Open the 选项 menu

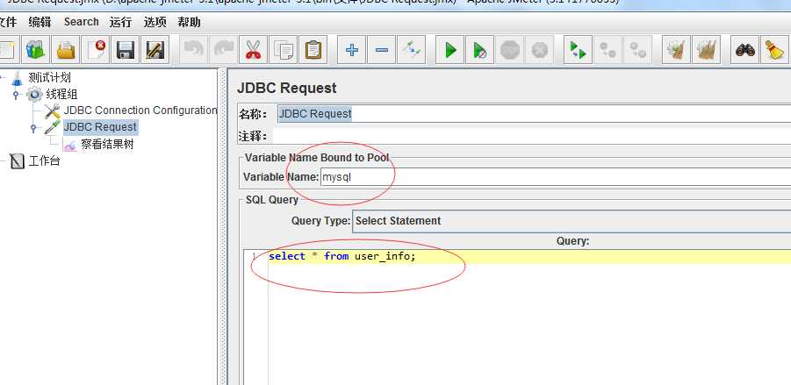click(x=155, y=22)
